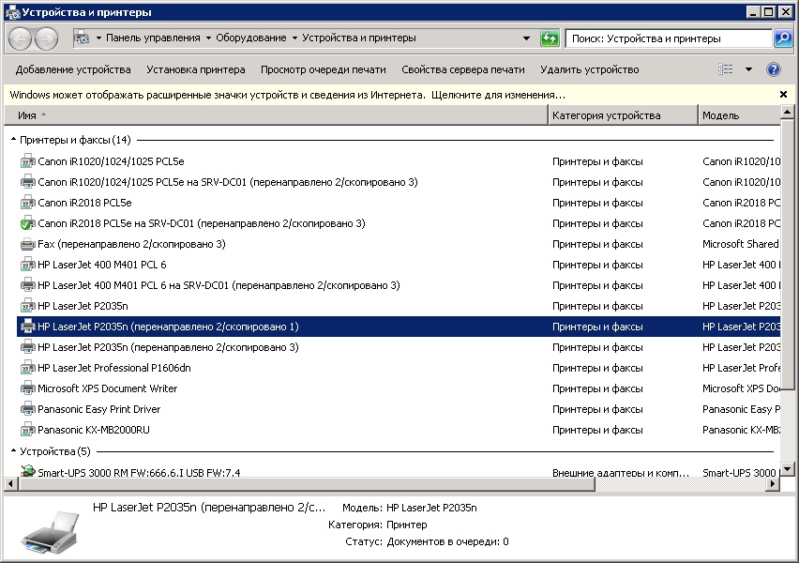
Task: Click Добавление устройства in the toolbar
Action: click(73, 69)
